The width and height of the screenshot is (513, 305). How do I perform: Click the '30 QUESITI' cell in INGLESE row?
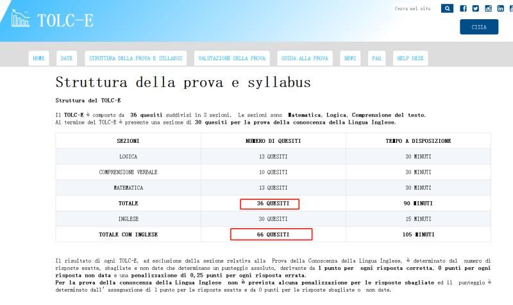[273, 218]
